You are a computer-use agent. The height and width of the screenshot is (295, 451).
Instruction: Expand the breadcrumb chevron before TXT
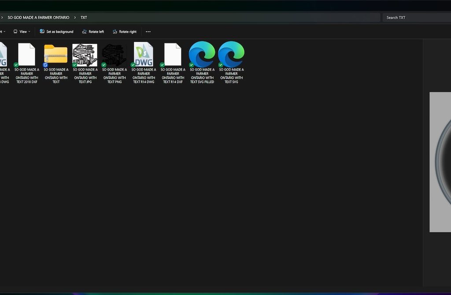pyautogui.click(x=75, y=18)
